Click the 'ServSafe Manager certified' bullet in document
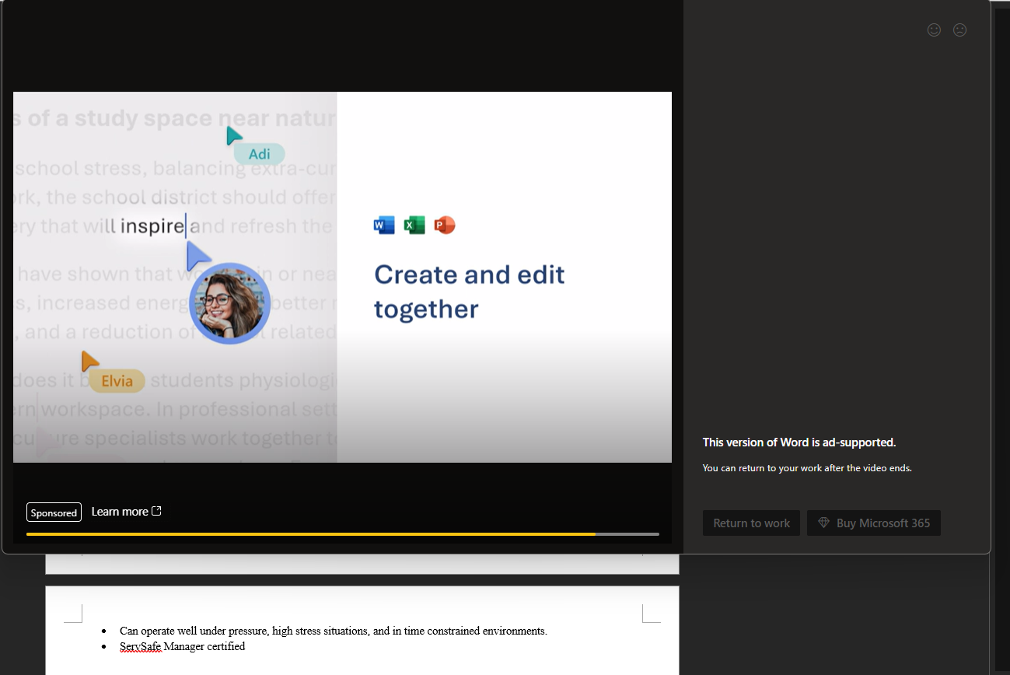 (x=182, y=646)
